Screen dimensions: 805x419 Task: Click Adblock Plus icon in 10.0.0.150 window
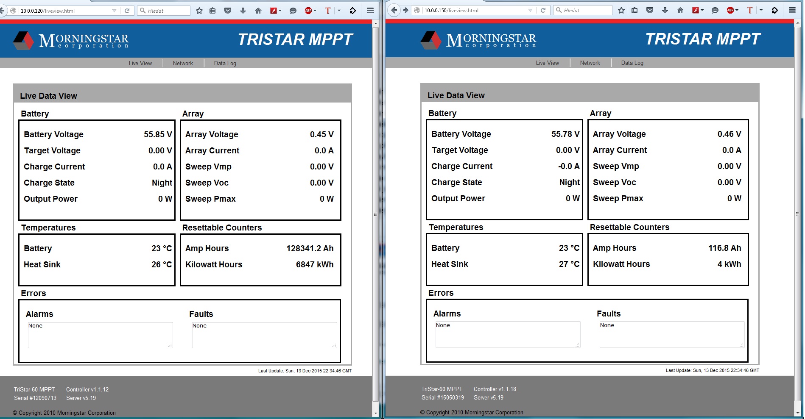tap(730, 10)
